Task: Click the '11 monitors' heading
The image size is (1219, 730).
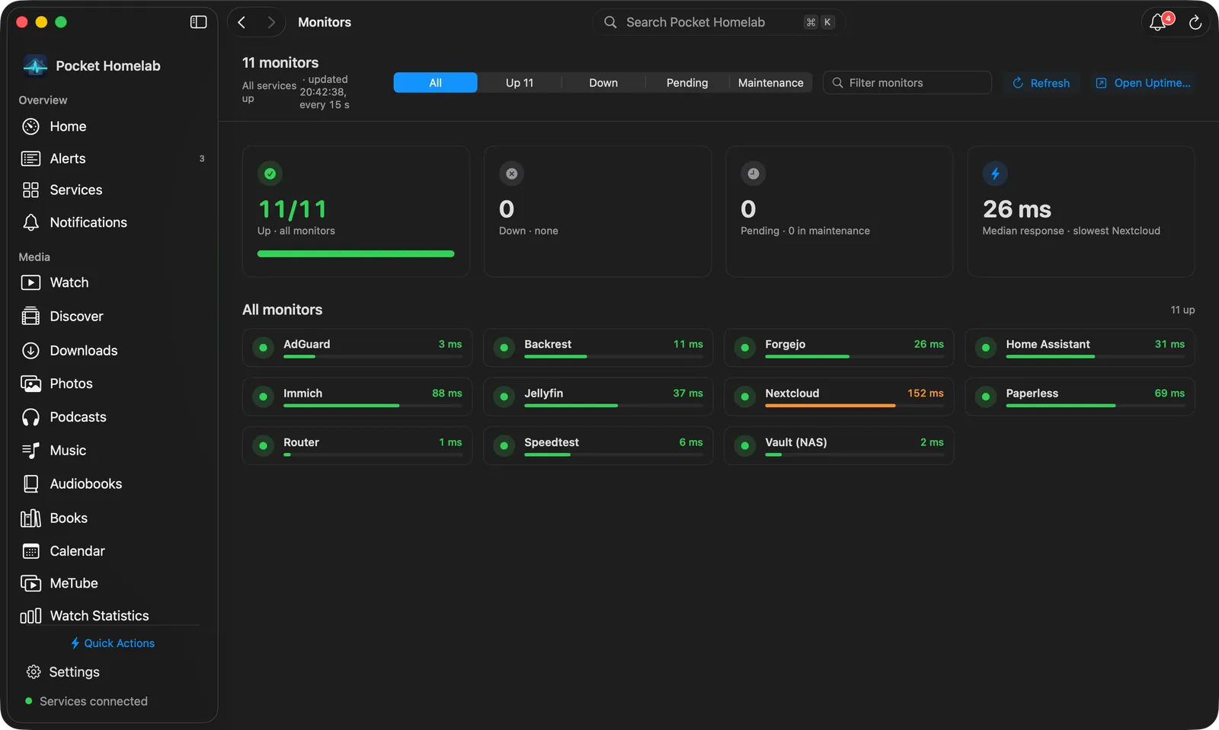Action: click(280, 62)
